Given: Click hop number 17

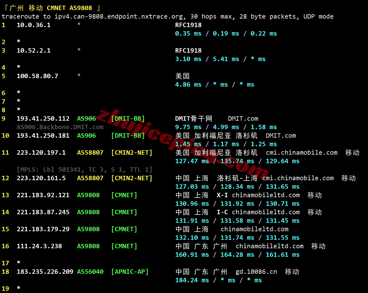Looking at the screenshot, I should click(x=5, y=263).
